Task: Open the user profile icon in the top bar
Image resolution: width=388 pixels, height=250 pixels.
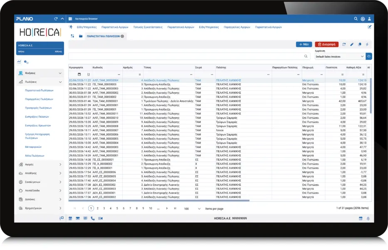Action: (369, 19)
